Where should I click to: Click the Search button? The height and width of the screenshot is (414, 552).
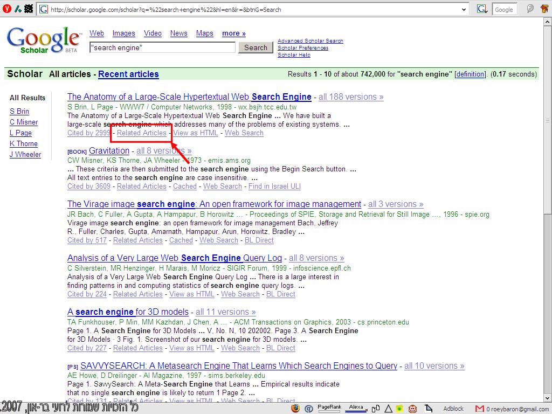[256, 47]
